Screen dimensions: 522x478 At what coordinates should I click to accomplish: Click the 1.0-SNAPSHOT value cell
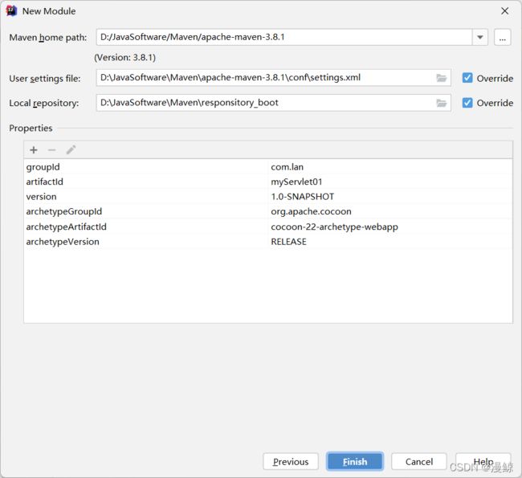[x=390, y=197]
